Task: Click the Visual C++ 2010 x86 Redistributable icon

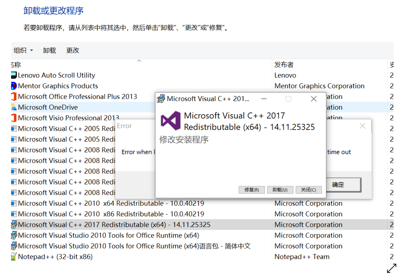Action: pos(14,214)
